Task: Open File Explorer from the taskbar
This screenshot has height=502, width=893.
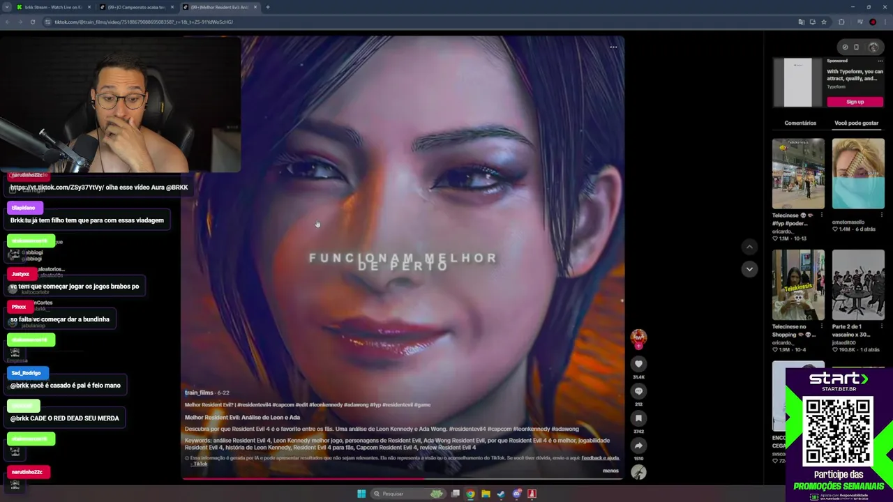Action: (486, 494)
